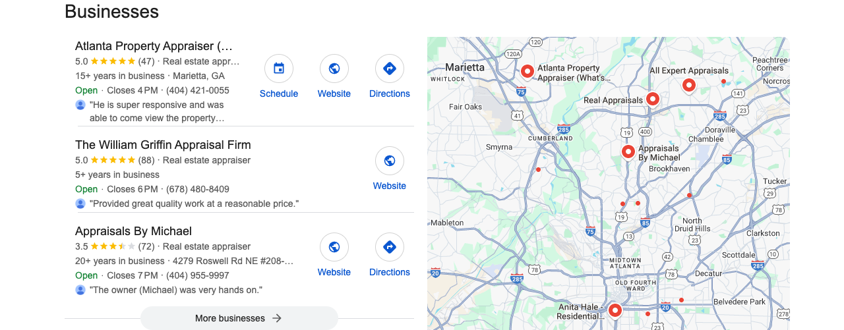The image size is (844, 330).
Task: Open The William Griffin Appraisal Firm listing
Action: point(163,145)
